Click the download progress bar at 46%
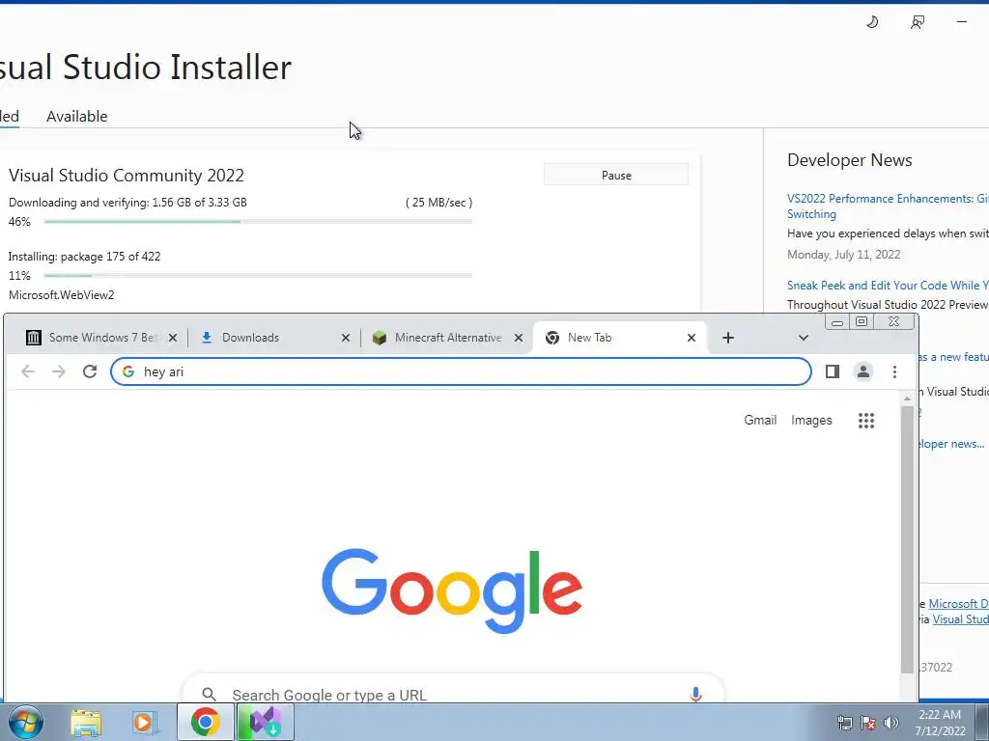This screenshot has height=741, width=989. tap(257, 222)
